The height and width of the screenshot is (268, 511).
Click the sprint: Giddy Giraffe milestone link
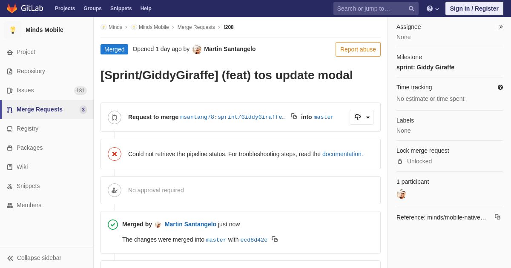(x=425, y=67)
